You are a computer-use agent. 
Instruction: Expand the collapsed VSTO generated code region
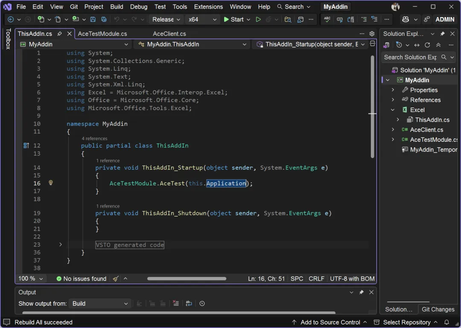tap(61, 245)
